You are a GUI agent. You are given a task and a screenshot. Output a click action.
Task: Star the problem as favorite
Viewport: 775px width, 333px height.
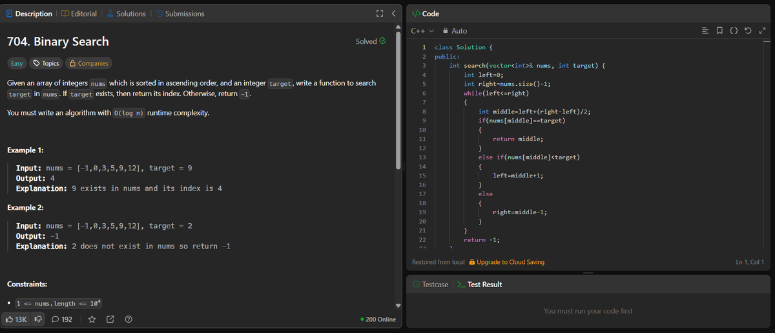92,319
